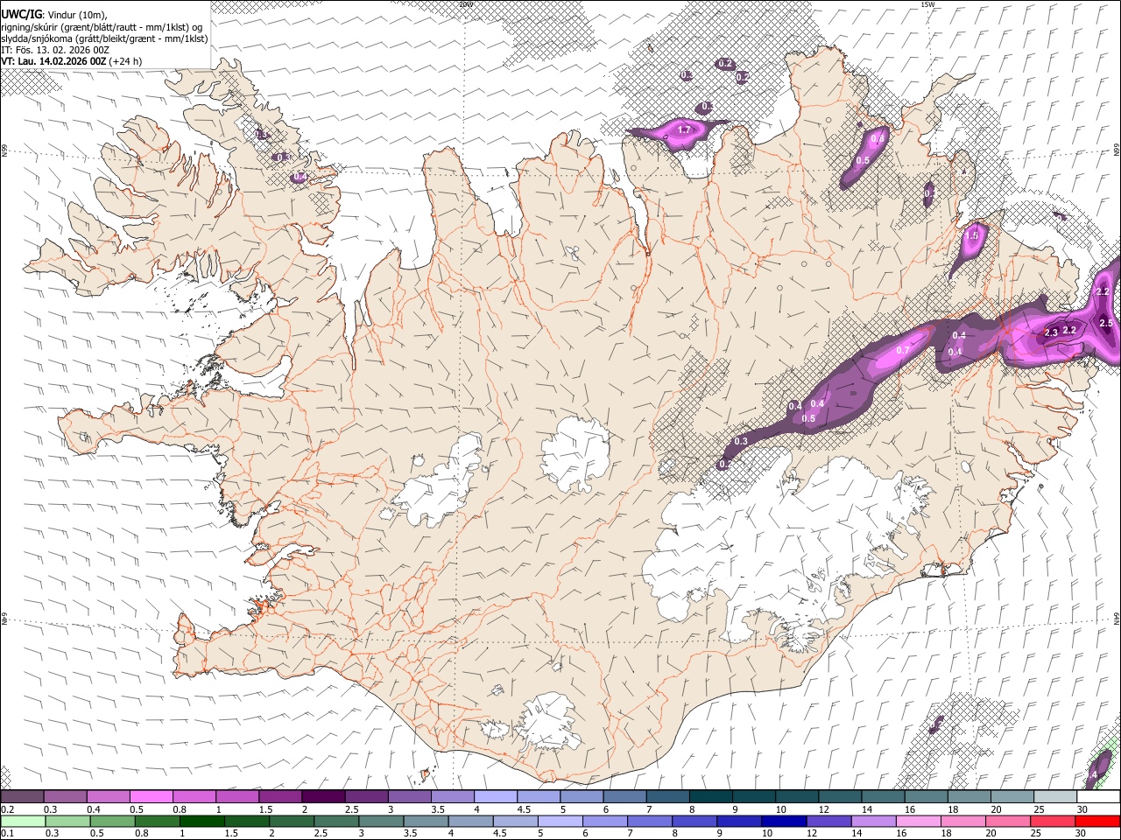Select the light pink swatch labelled 16 in lower legend
The height and width of the screenshot is (840, 1121).
tap(919, 821)
